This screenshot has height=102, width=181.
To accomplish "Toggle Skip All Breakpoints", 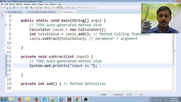I will 18,8.
